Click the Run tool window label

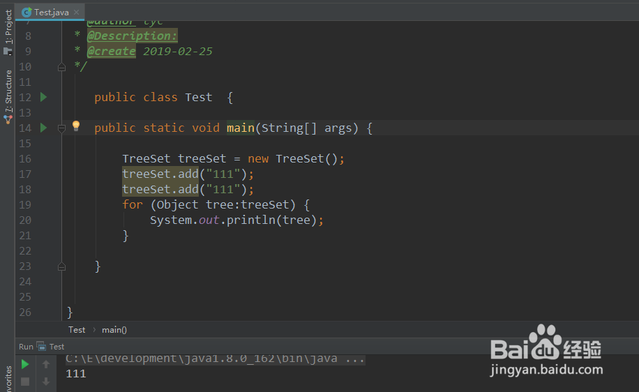26,347
